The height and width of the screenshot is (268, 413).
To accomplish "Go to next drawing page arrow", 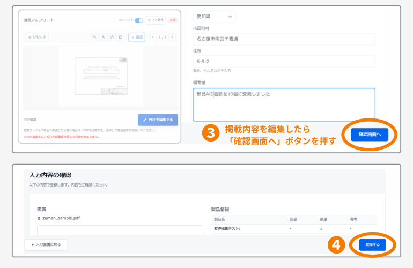I will pos(172,37).
